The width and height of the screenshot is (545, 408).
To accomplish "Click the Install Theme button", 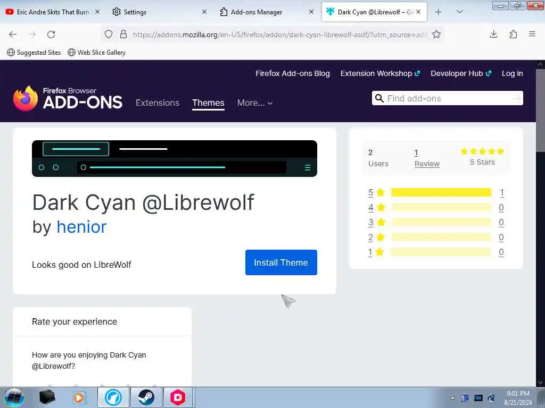I will 281,262.
